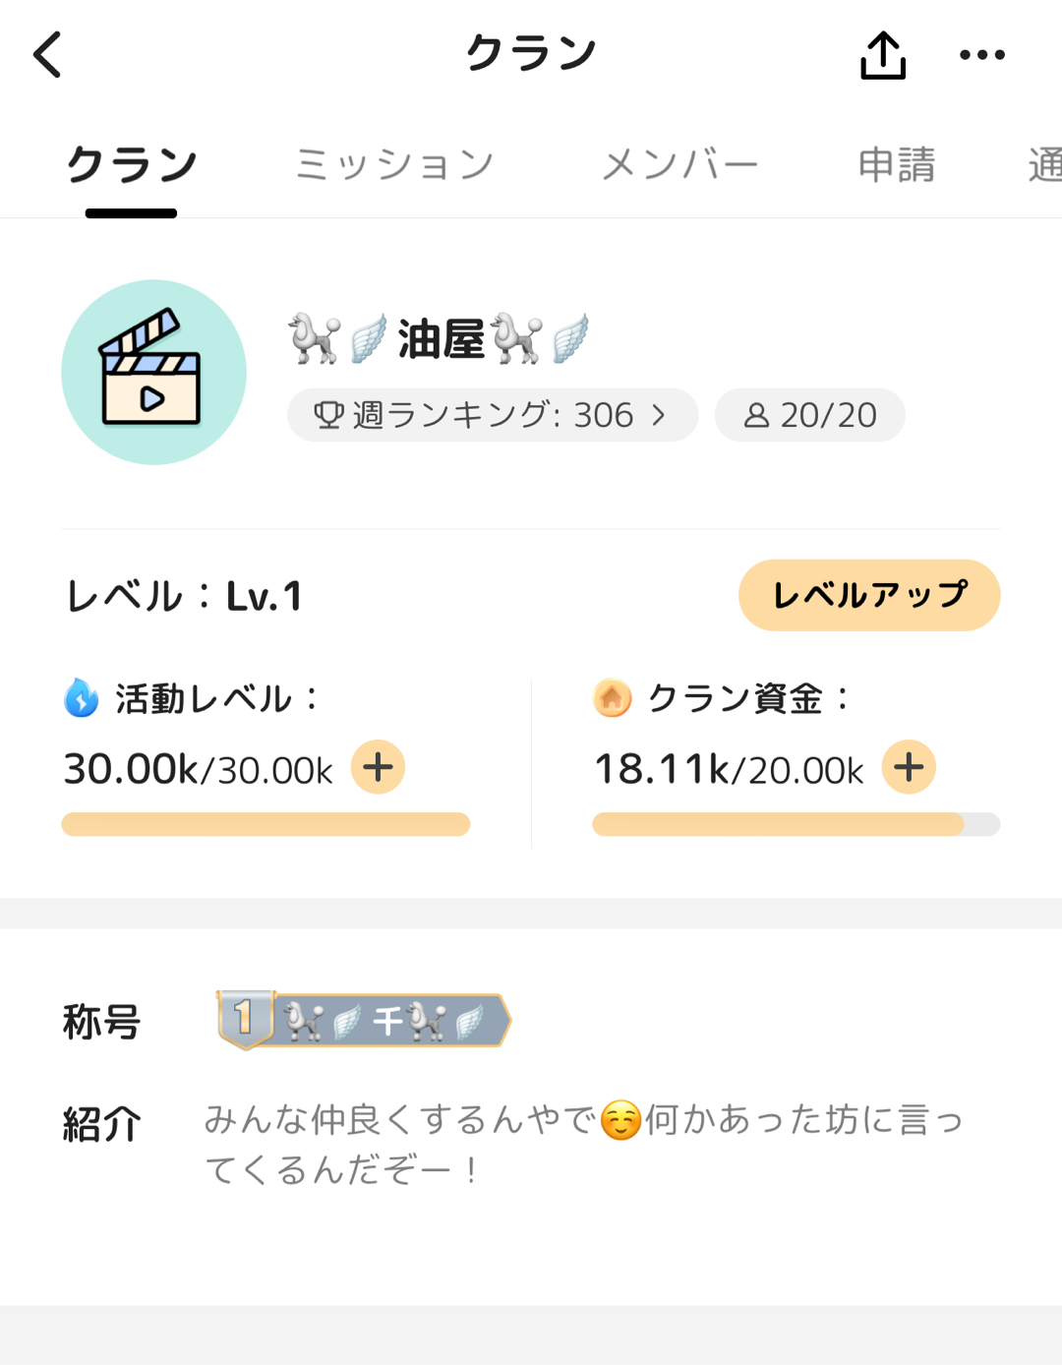1062x1365 pixels.
Task: Tap the plus icon beside クラン資金
Action: click(909, 767)
